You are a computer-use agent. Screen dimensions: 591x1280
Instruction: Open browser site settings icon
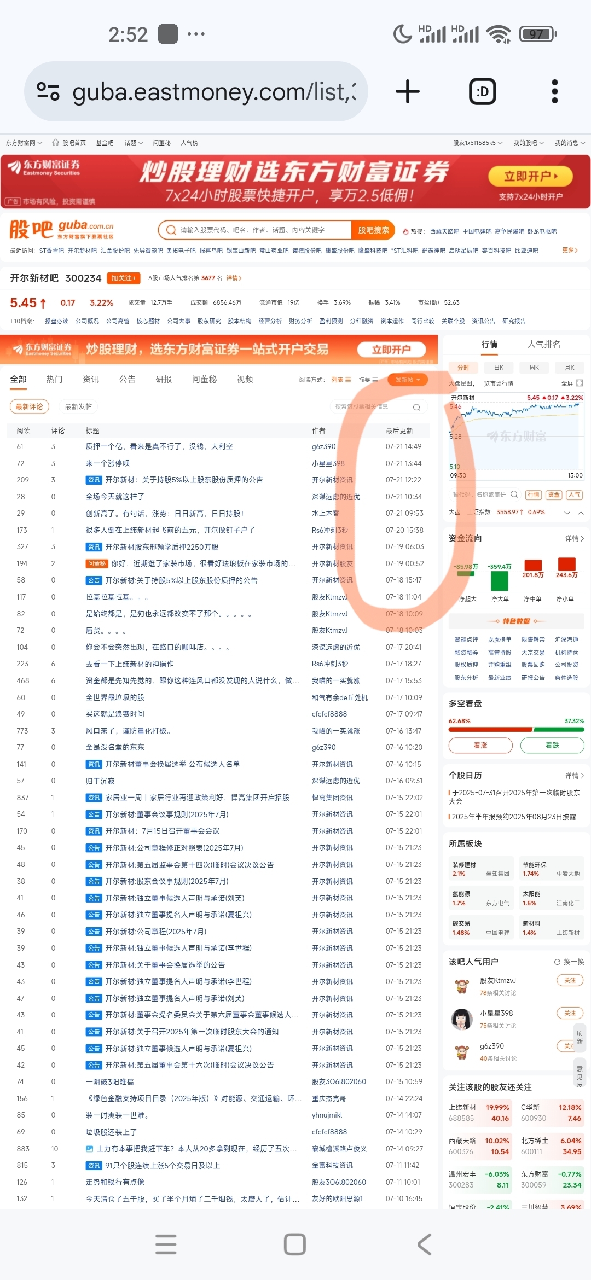(x=48, y=91)
